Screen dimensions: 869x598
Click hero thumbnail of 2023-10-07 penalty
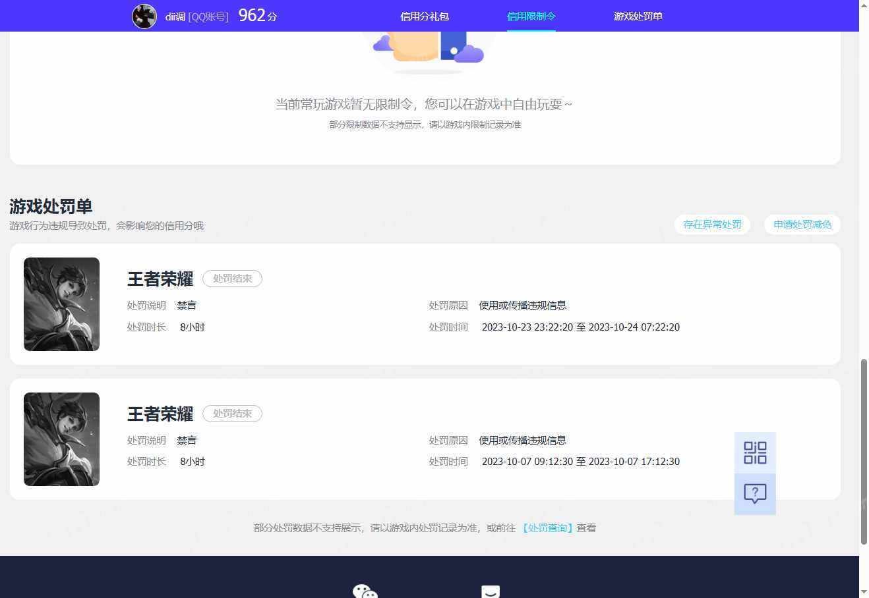[61, 439]
